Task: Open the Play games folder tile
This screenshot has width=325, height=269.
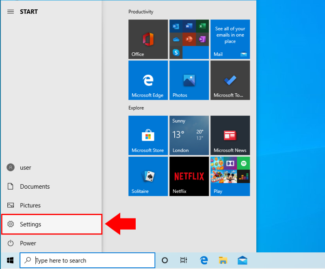Action: [x=230, y=176]
